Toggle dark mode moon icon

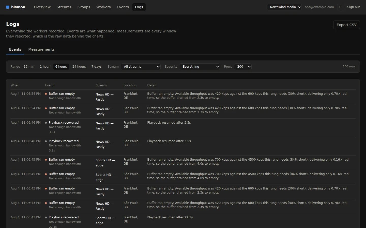340,7
